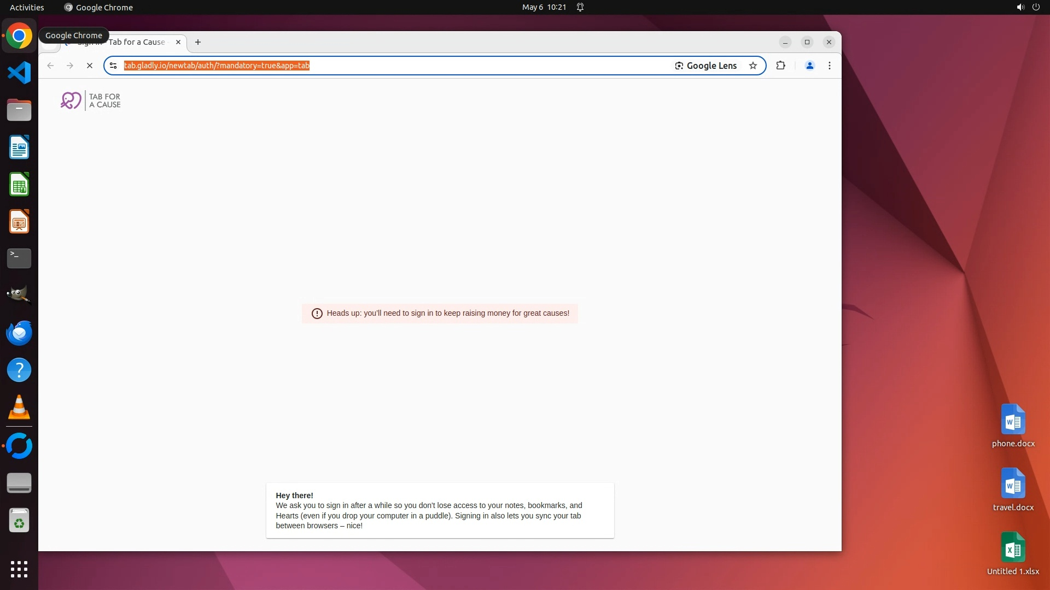Image resolution: width=1050 pixels, height=590 pixels.
Task: Click the Tab for a Cause logo
Action: tap(91, 101)
